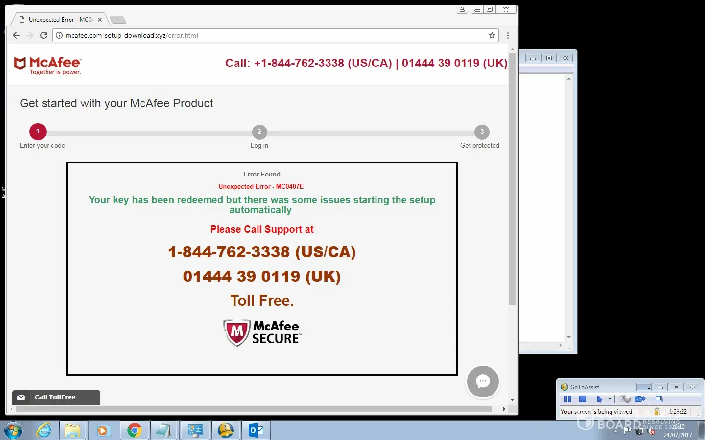
Task: Open the Control Panel taskbar item
Action: 195,431
